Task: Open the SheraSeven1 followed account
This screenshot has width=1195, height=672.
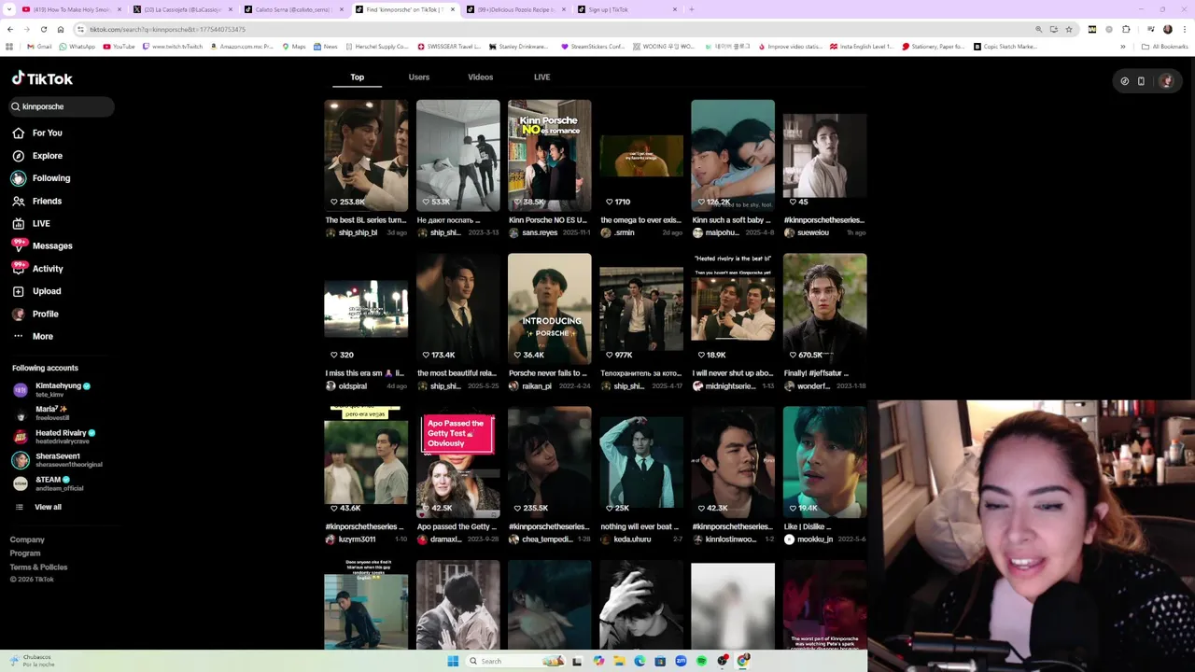Action: click(x=56, y=460)
